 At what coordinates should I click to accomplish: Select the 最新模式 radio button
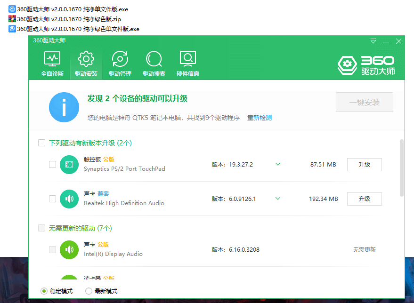point(89,291)
